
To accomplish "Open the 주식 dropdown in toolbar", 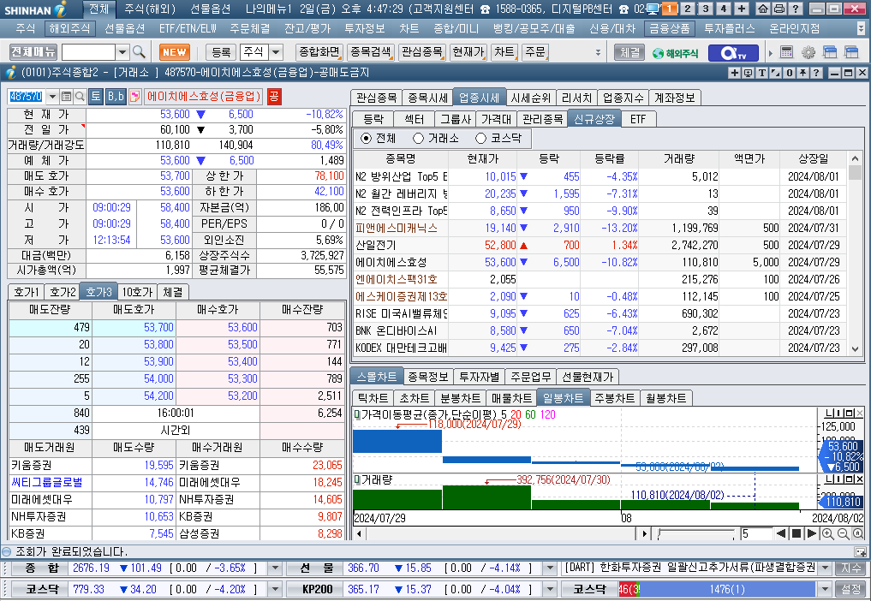I will (276, 52).
